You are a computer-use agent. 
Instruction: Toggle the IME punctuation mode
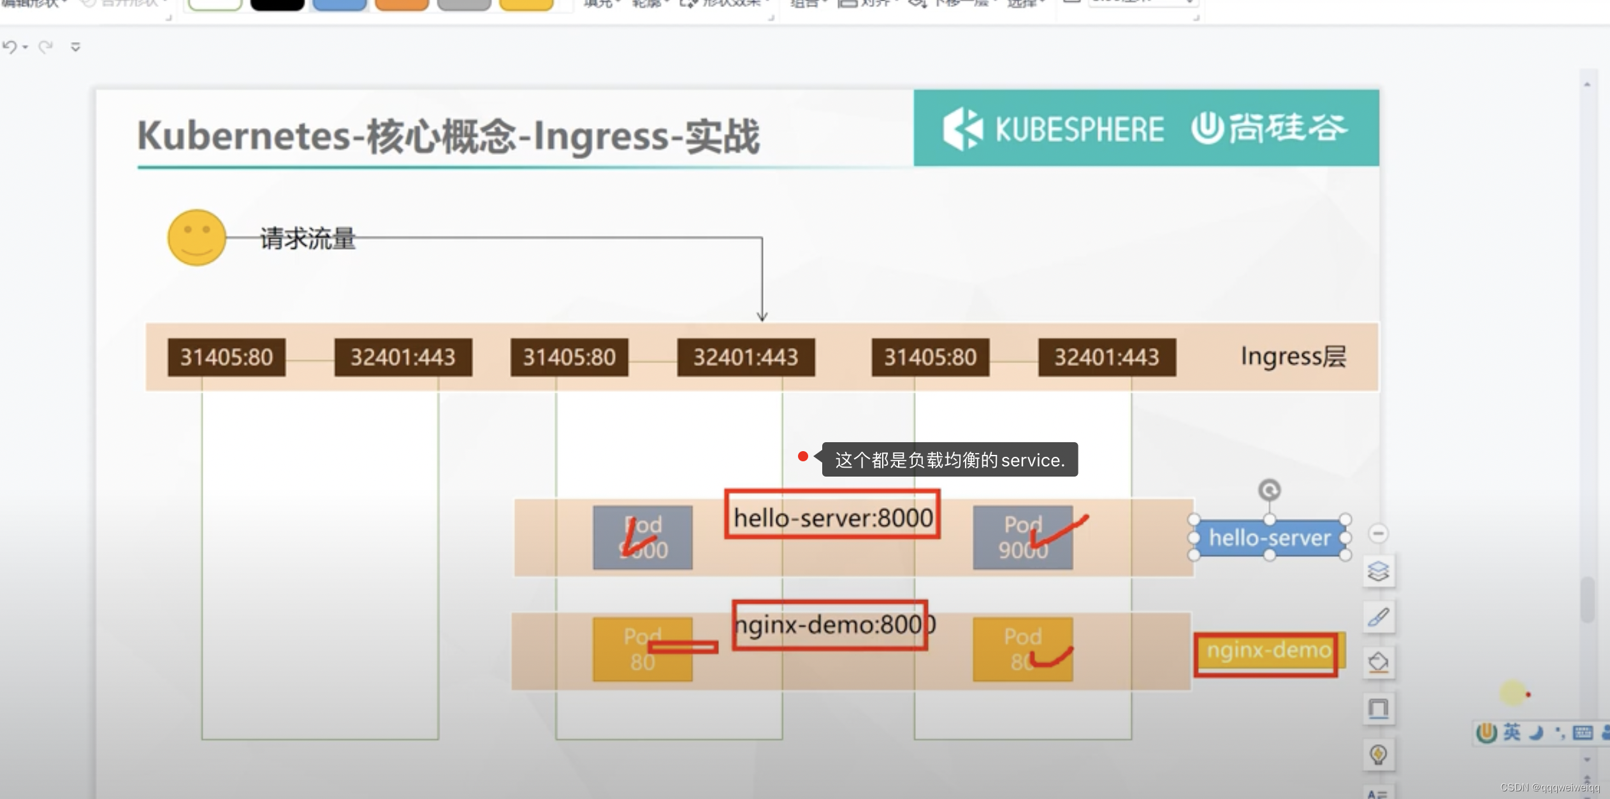click(x=1560, y=733)
